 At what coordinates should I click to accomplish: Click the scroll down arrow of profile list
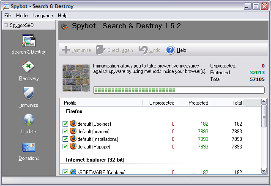[264, 171]
